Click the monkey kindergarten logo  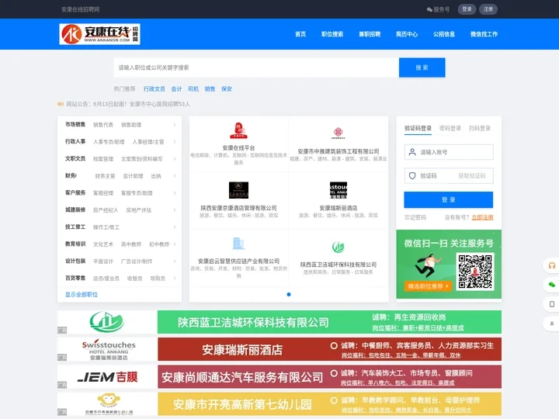pyautogui.click(x=109, y=404)
